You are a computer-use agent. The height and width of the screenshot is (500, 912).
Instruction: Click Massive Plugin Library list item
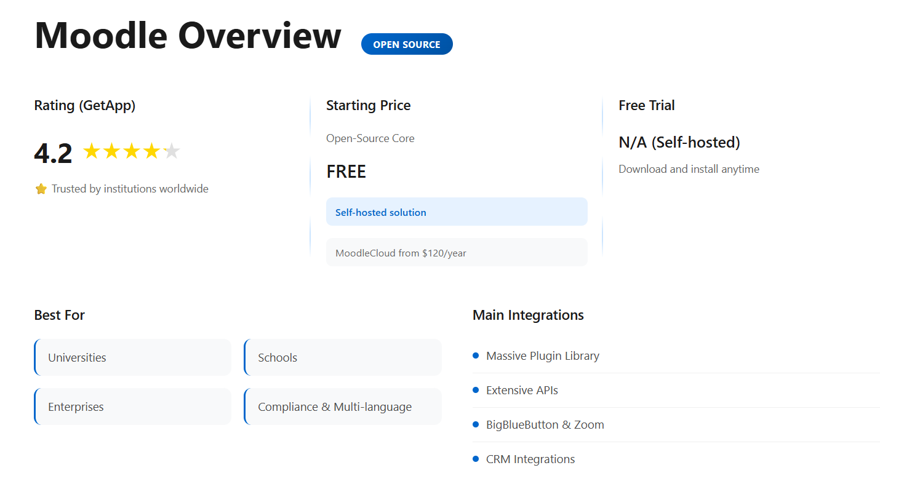click(676, 356)
